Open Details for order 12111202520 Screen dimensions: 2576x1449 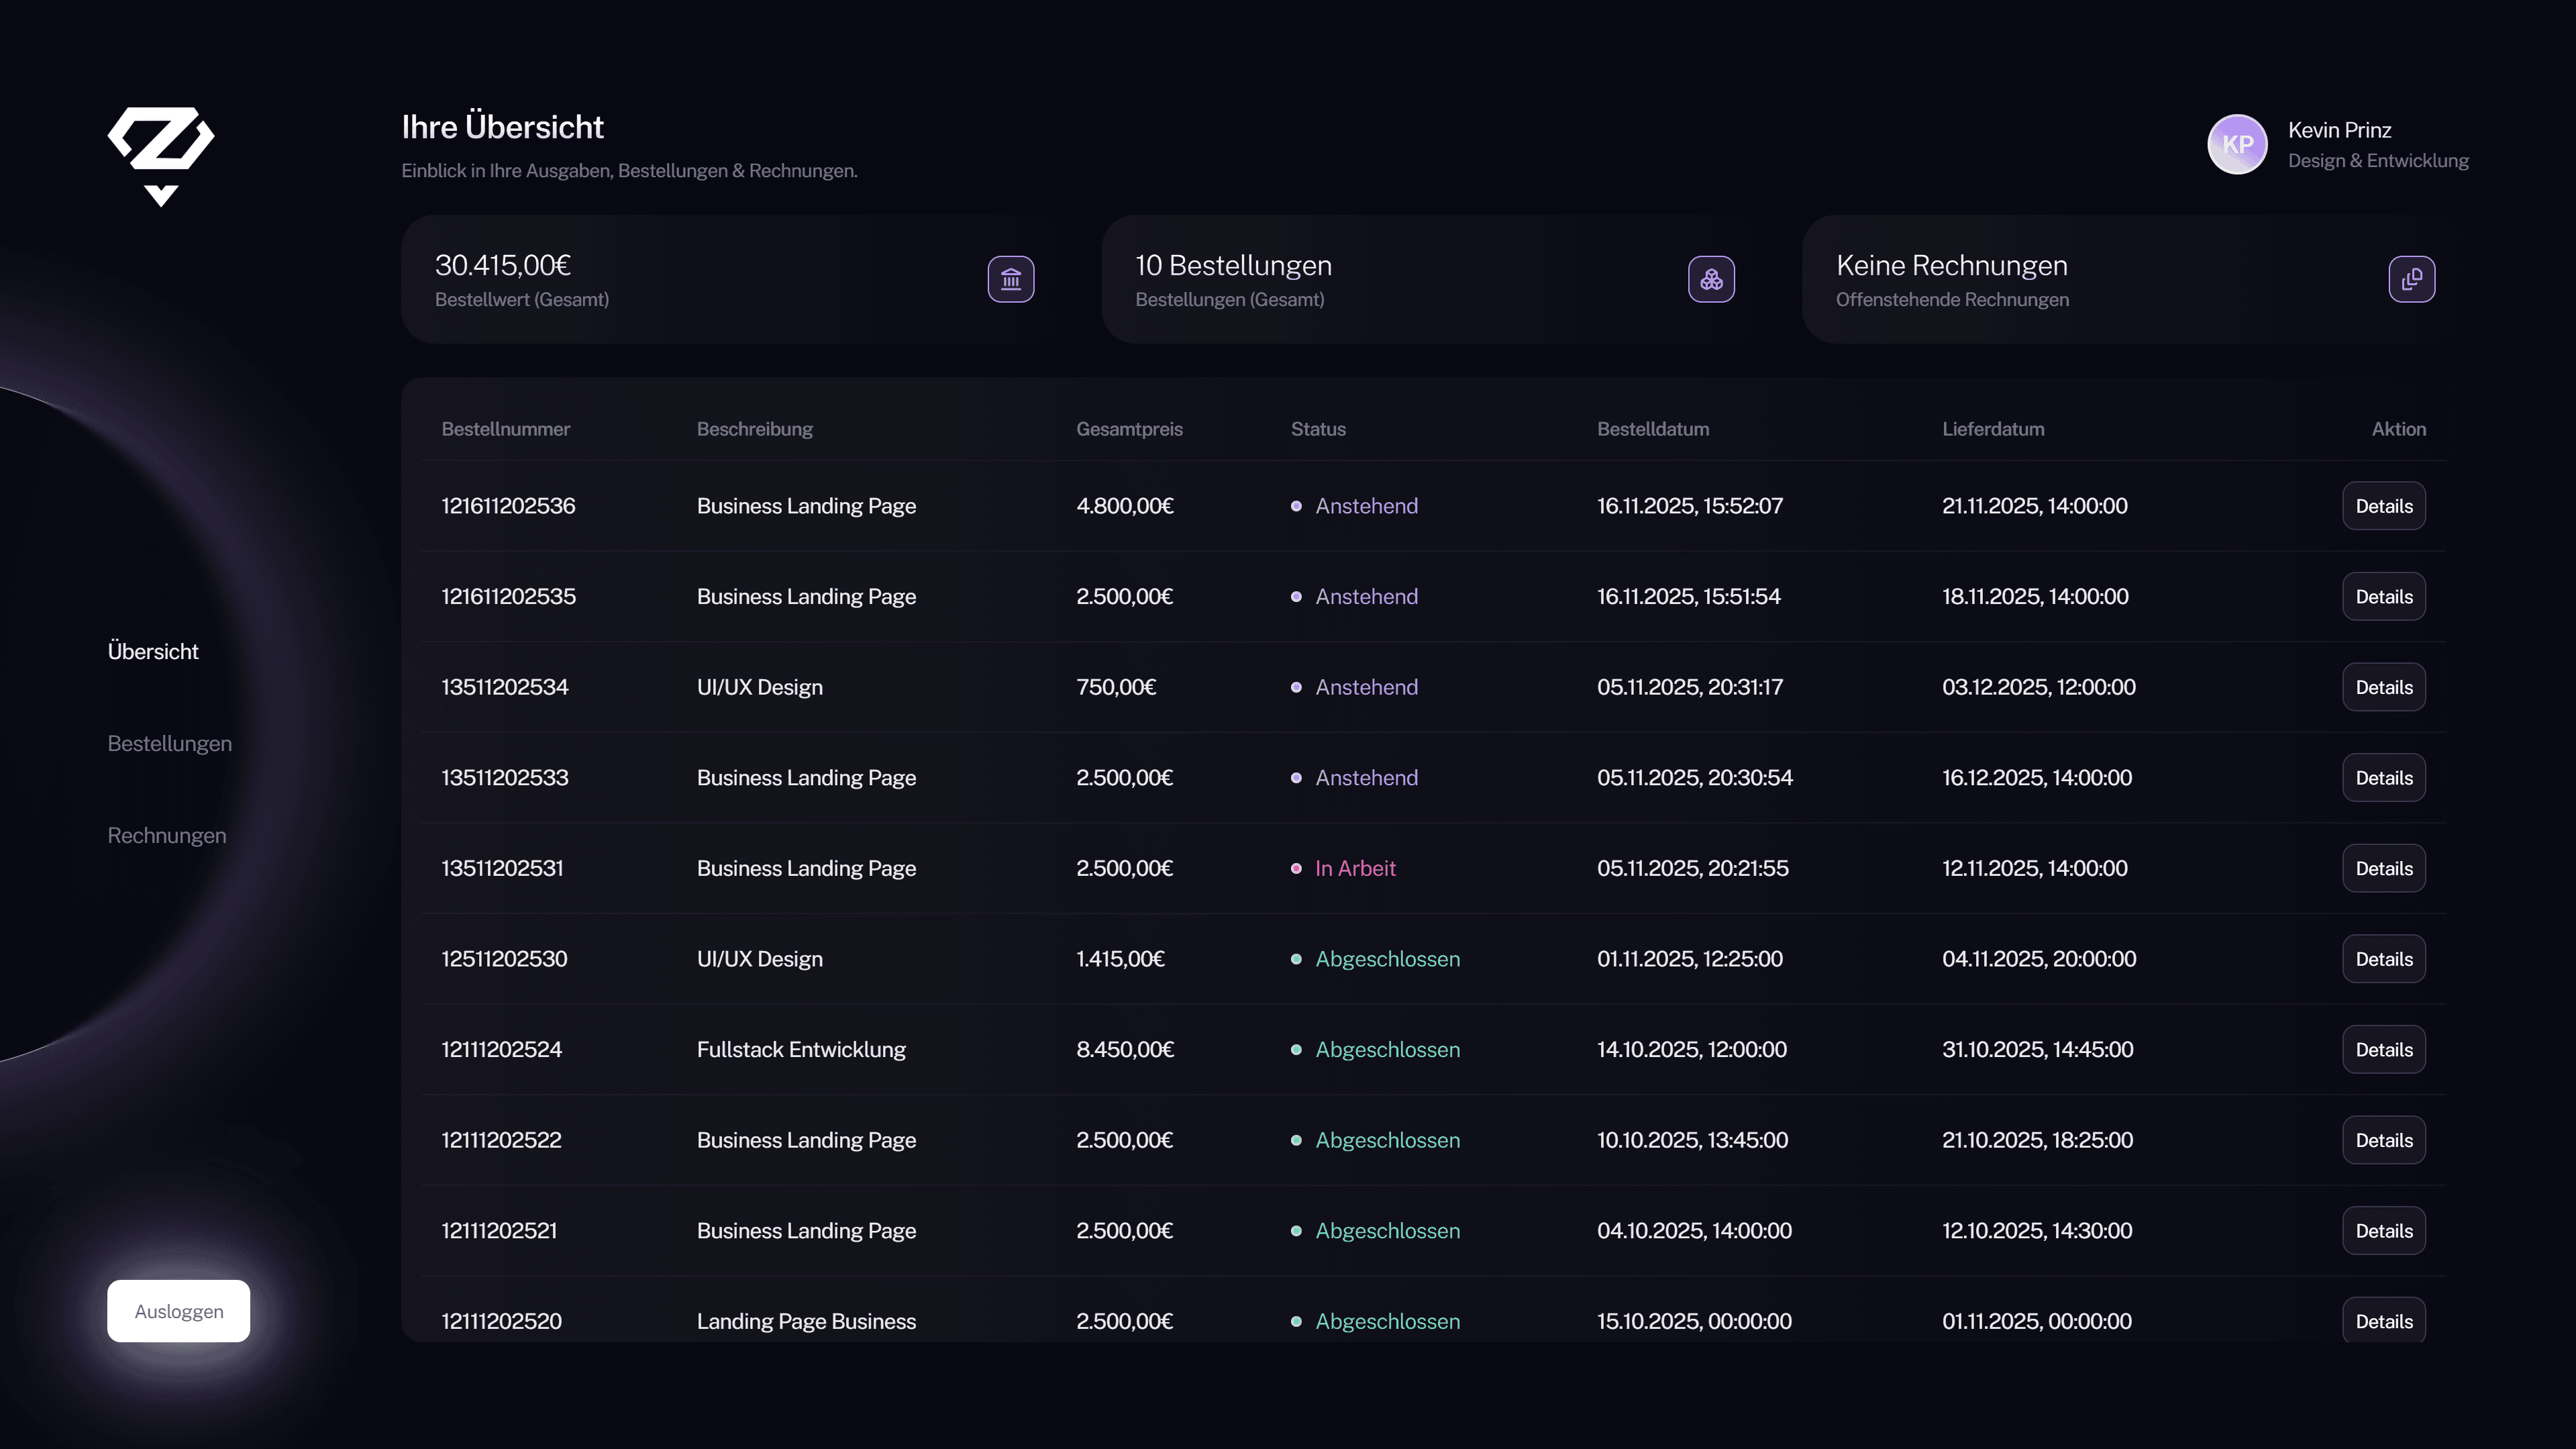pos(2383,1320)
